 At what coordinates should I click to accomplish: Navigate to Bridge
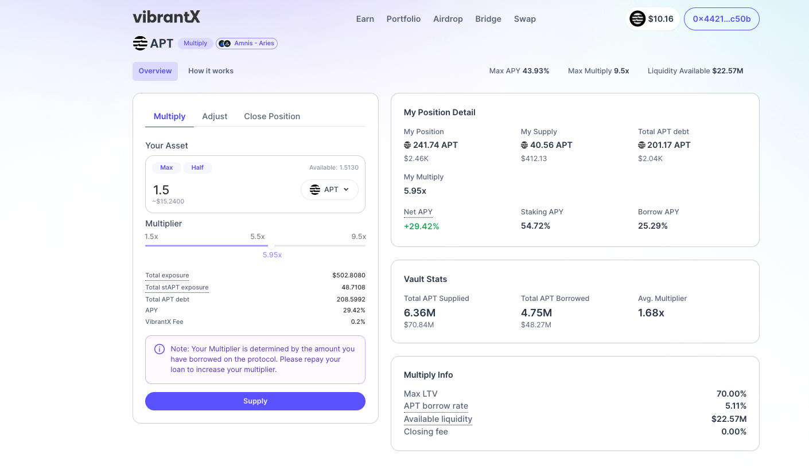pyautogui.click(x=488, y=19)
